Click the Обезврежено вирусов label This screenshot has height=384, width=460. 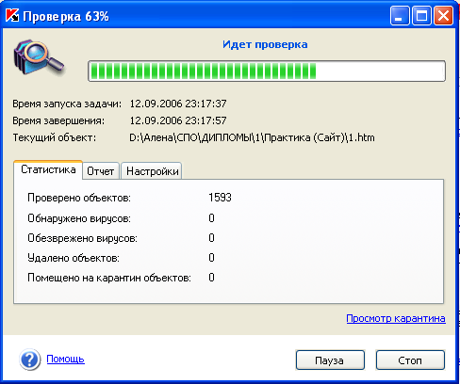82,238
